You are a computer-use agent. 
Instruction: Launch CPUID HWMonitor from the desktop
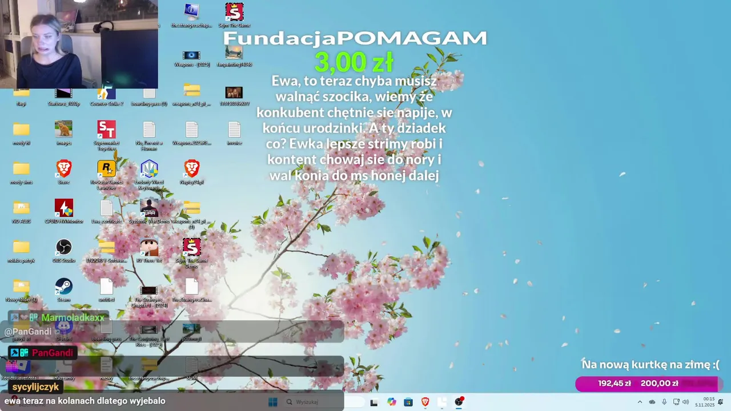(x=63, y=211)
